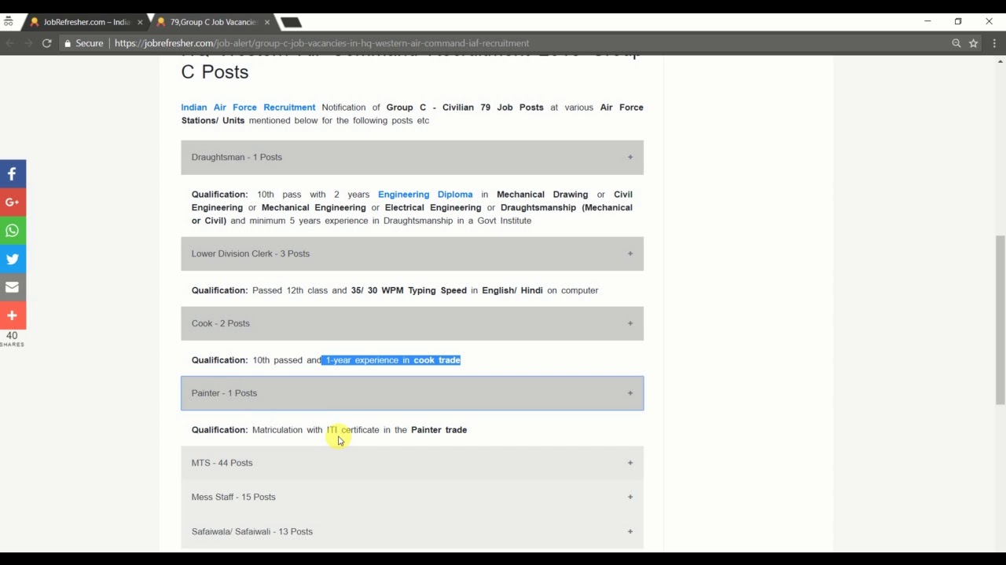
Task: Close the JobRefresher.com tab
Action: (140, 22)
